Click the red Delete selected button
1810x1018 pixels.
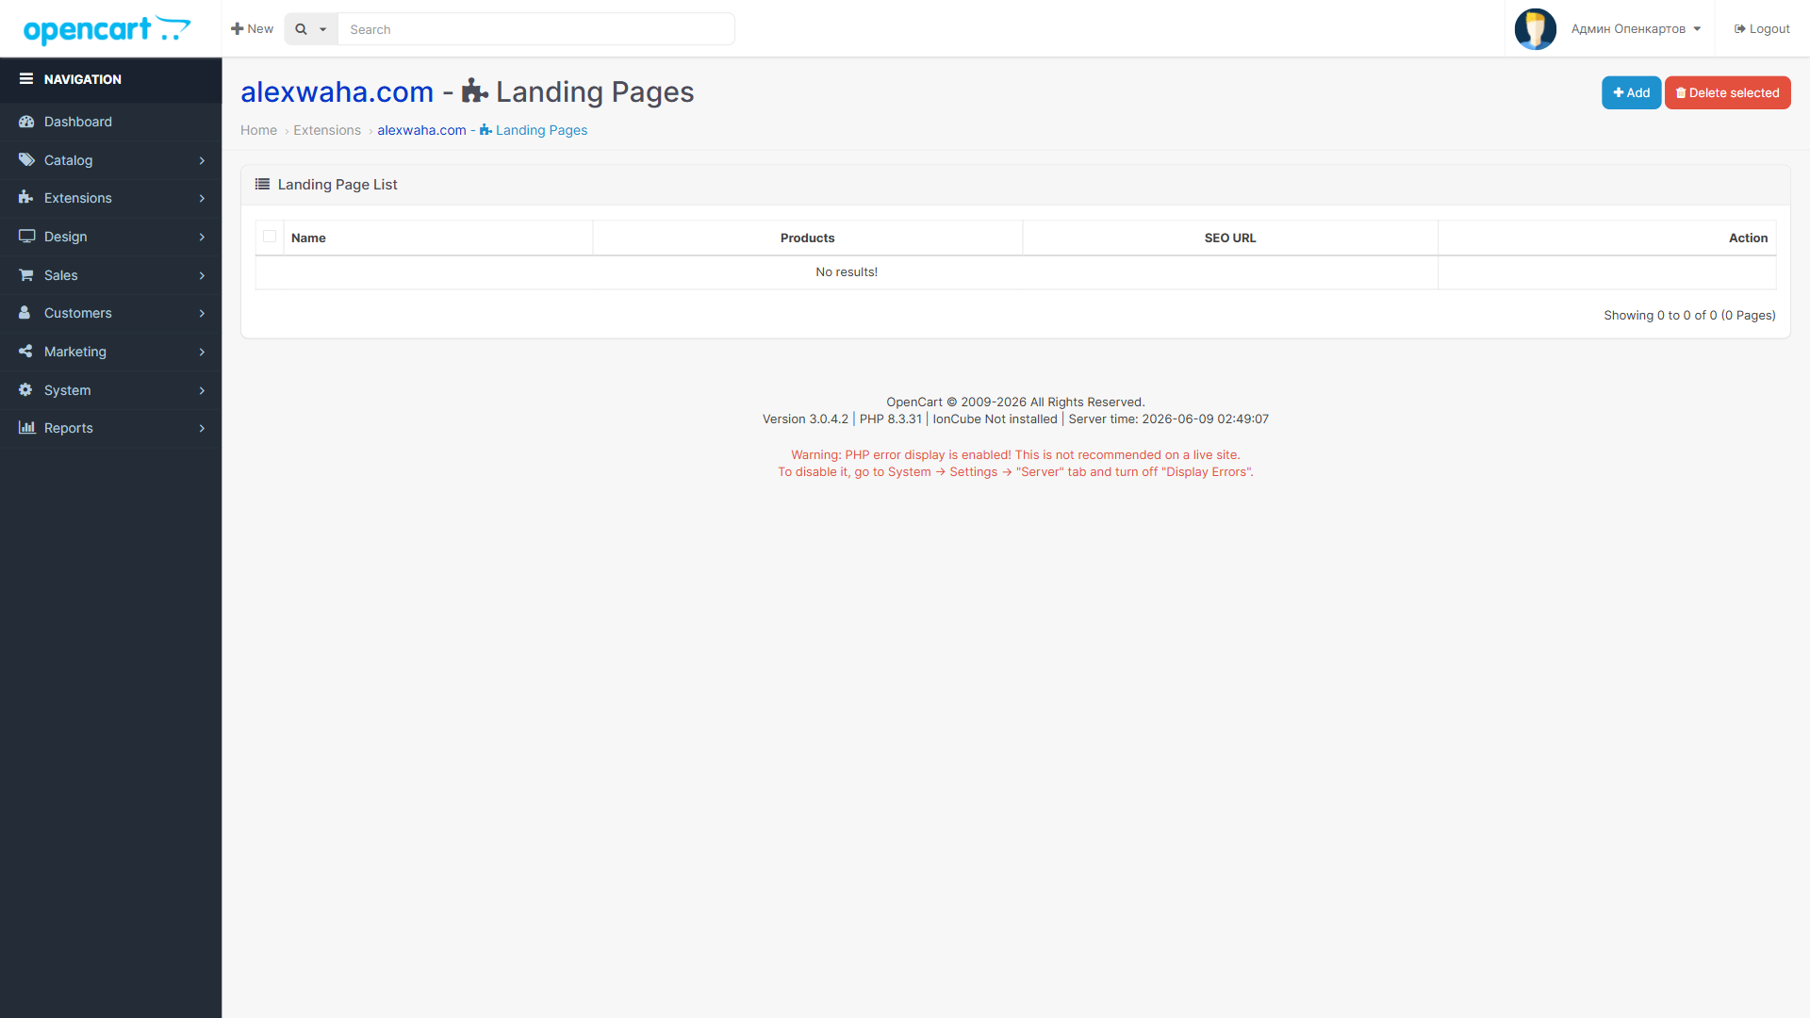pyautogui.click(x=1727, y=92)
